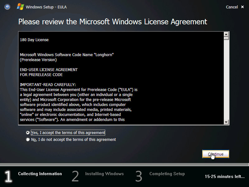Click the Completing Setup step label
249x187 pixels.
[167, 174]
